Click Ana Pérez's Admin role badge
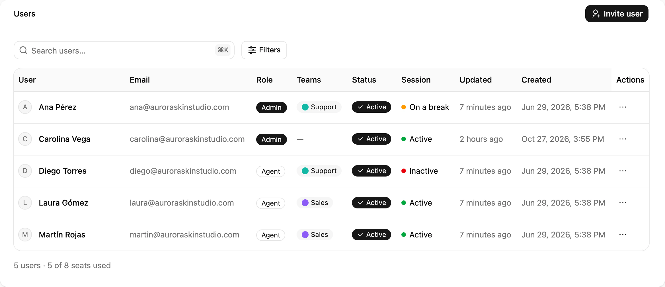Screen dimensions: 665x287 tap(271, 108)
